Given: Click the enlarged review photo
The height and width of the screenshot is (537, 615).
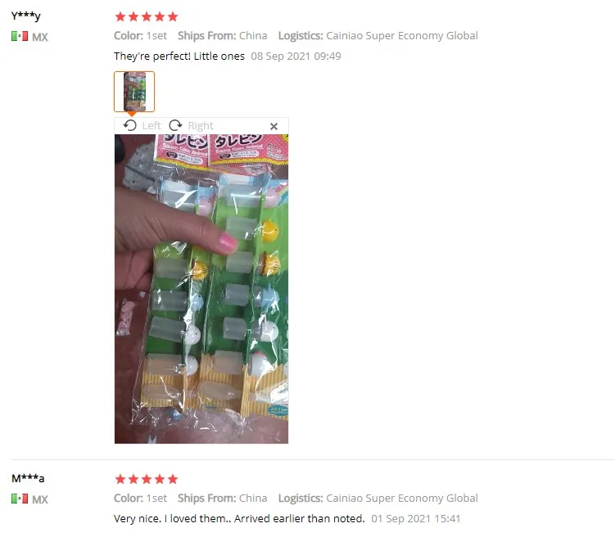Looking at the screenshot, I should [x=201, y=289].
